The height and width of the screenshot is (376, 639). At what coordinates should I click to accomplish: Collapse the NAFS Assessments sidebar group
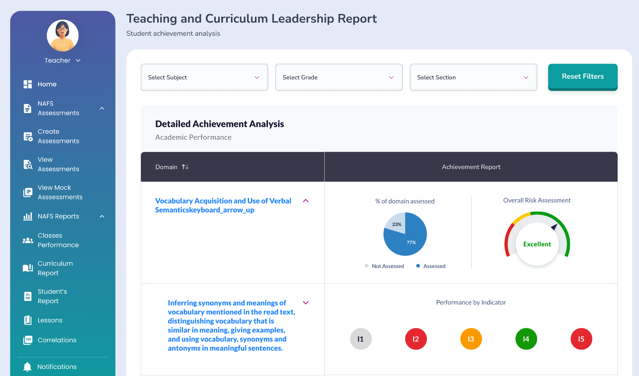[102, 108]
